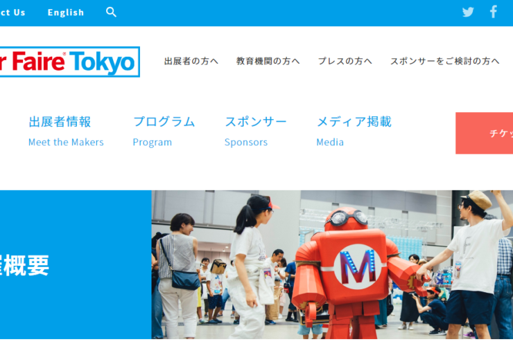The image size is (513, 346).
Task: Open the Contact Us link
Action: 12,12
